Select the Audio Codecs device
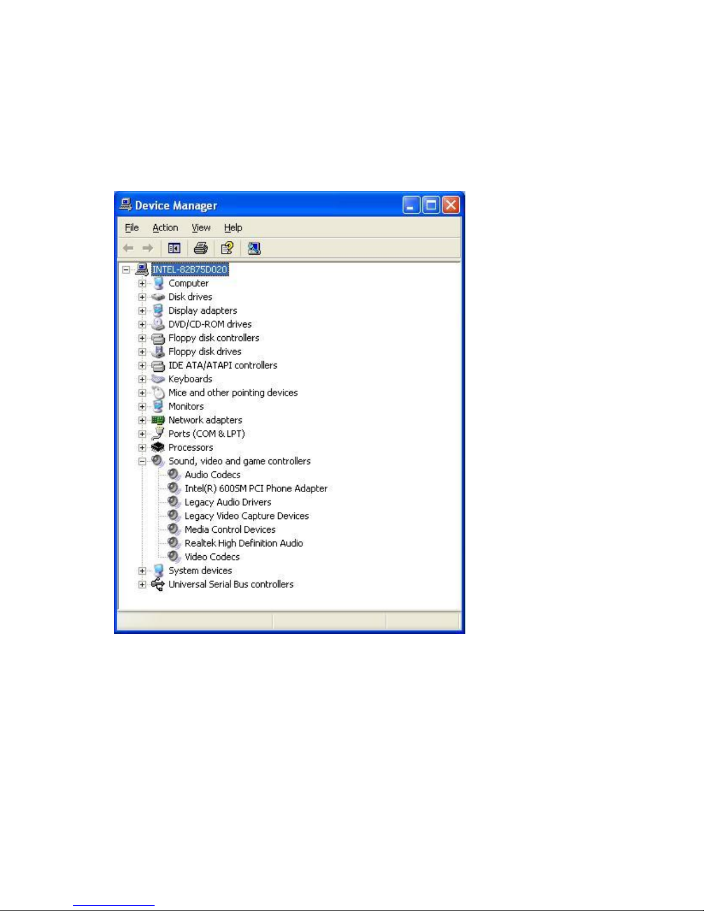Screen dimensions: 704x911 (x=213, y=475)
